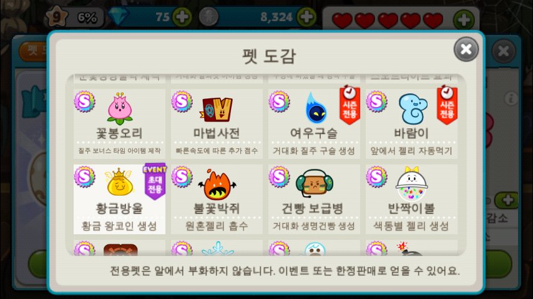Viewport: 533px width, 299px height.
Task: Click the star level 9 badge
Action: pyautogui.click(x=56, y=16)
